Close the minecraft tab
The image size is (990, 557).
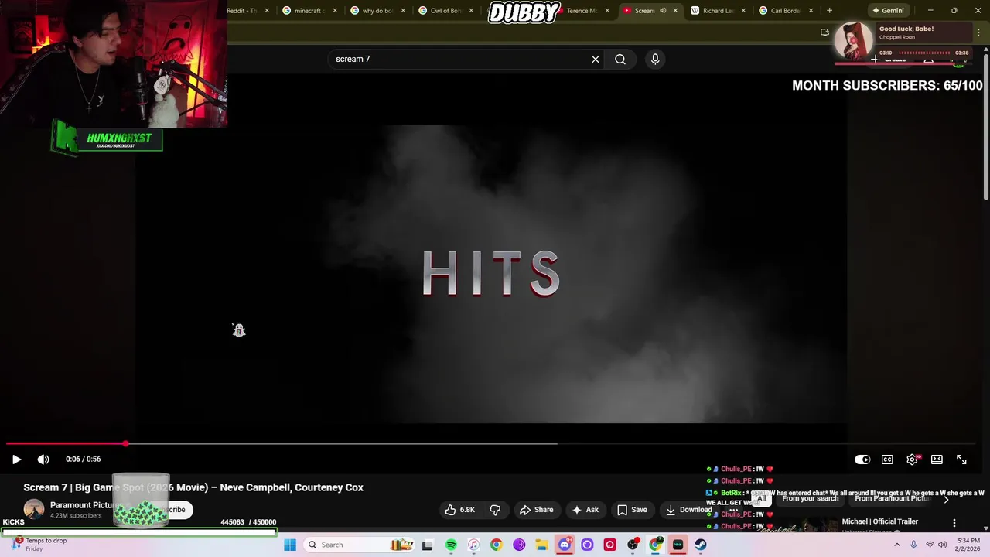pyautogui.click(x=335, y=11)
